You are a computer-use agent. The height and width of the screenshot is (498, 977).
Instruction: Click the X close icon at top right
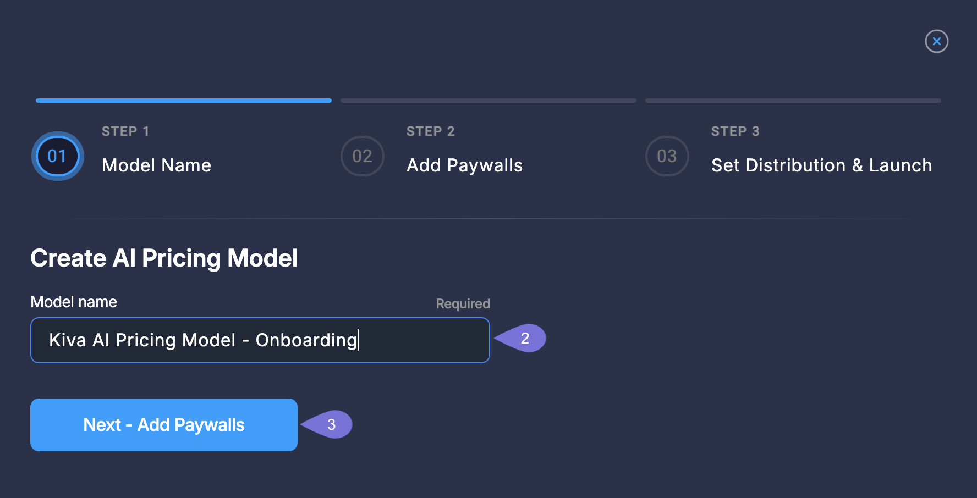(937, 41)
